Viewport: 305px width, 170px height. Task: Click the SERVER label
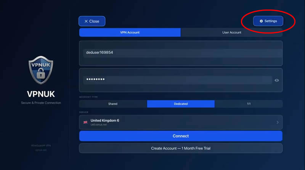(83, 112)
